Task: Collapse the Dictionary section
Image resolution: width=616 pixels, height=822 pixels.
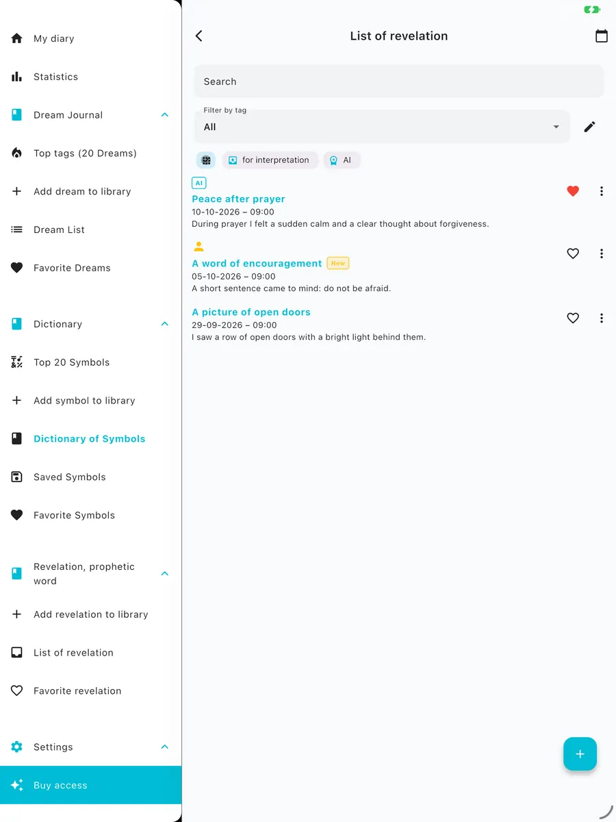Action: click(x=165, y=324)
